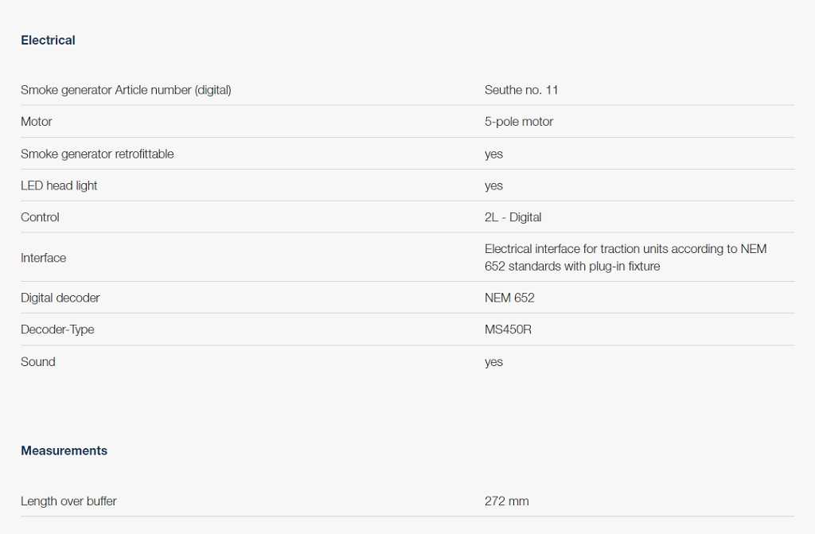Click the 'Smoke generator retrofittable' label
Viewport: 815px width, 534px height.
tap(97, 154)
